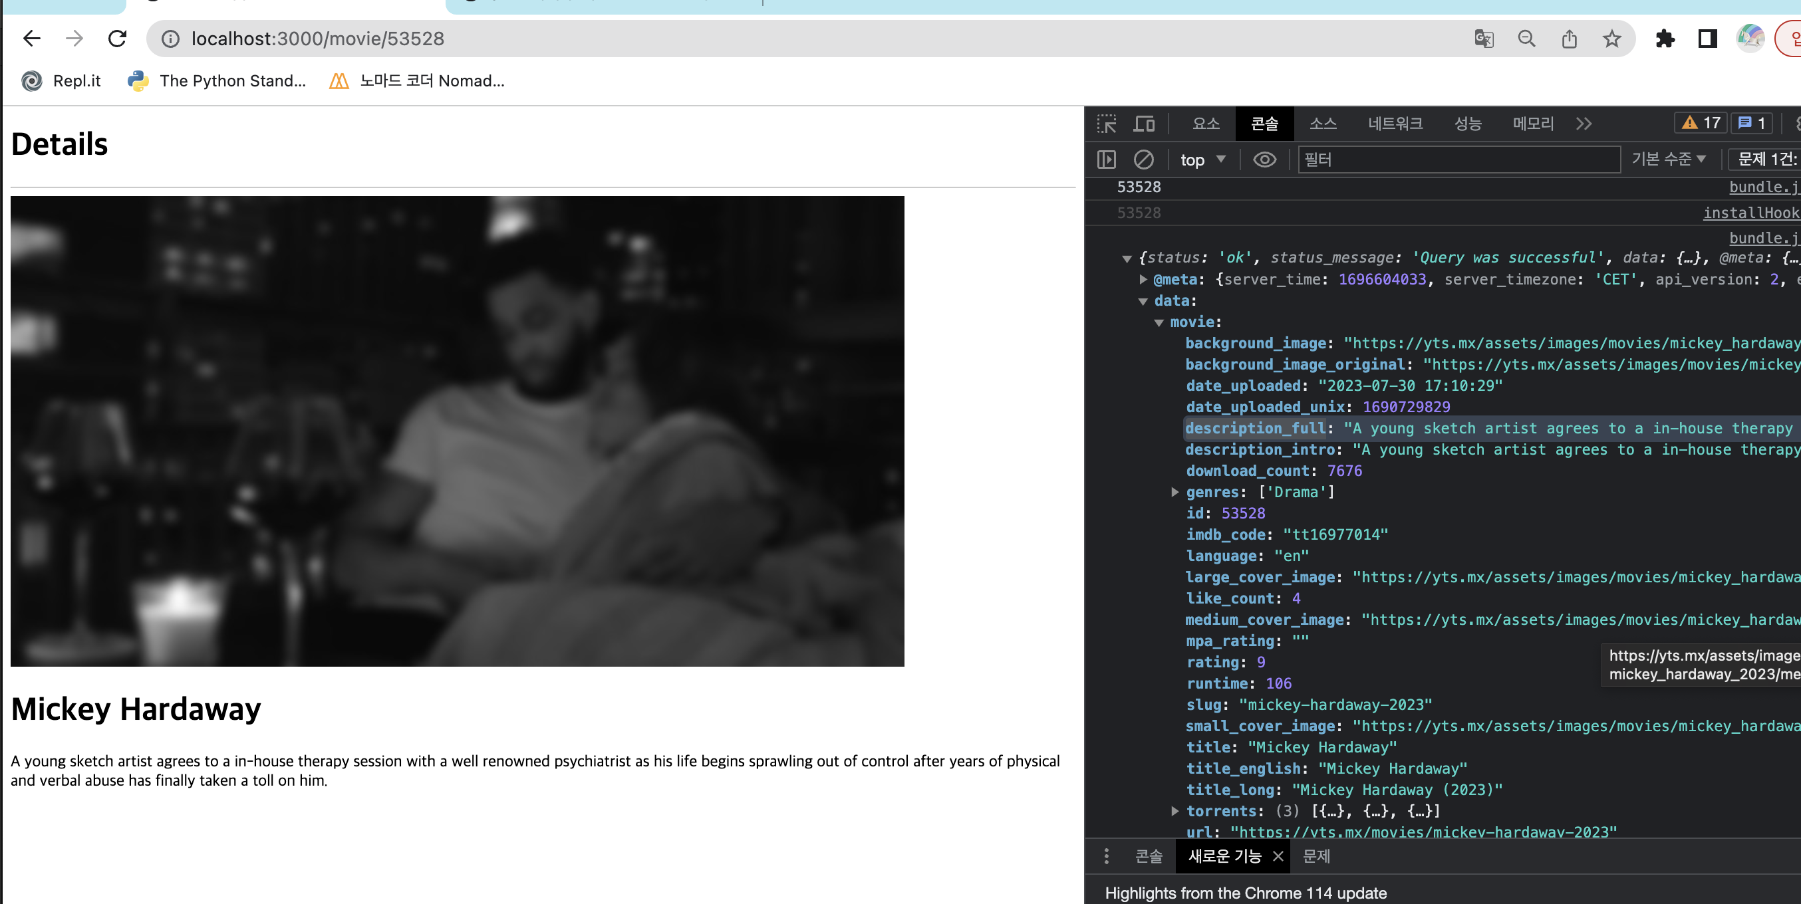
Task: Switch to the 소스 tab
Action: click(1323, 124)
